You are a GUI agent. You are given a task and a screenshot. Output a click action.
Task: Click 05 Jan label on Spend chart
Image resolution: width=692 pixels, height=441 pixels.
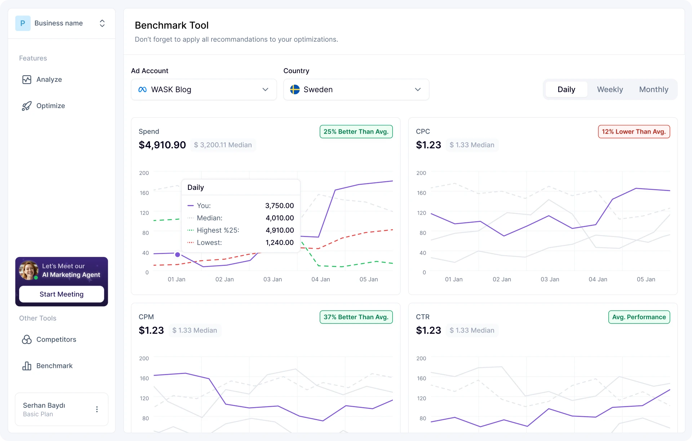369,280
